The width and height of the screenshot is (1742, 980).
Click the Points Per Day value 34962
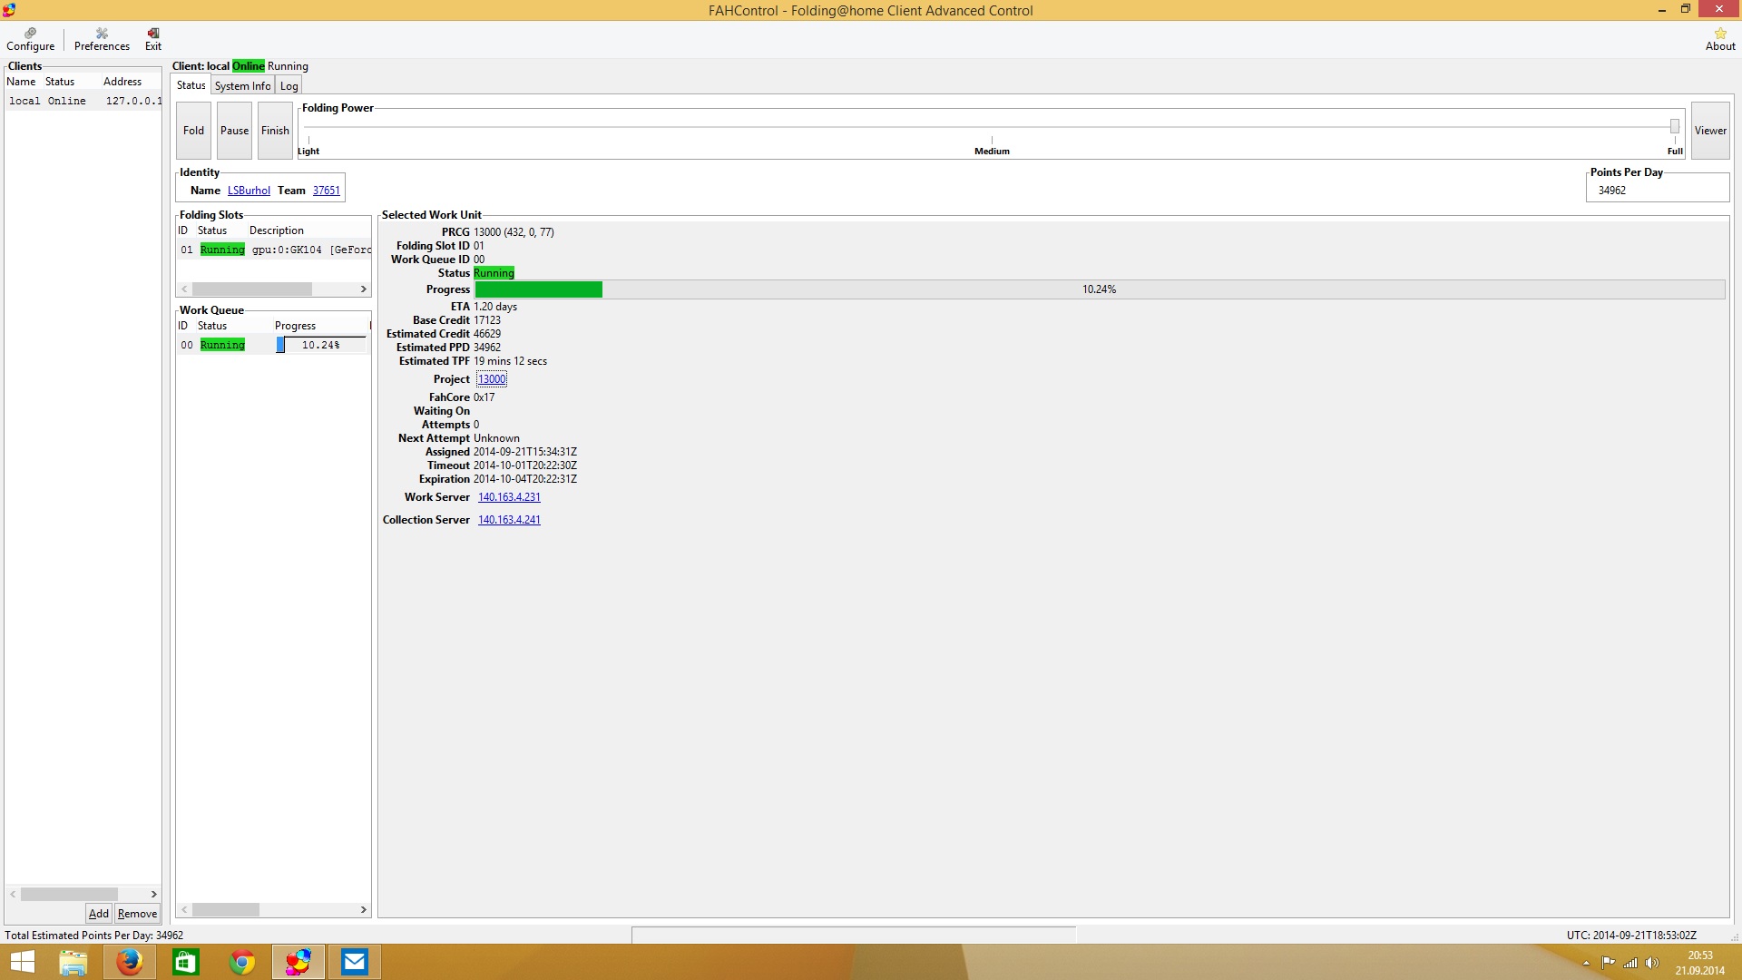point(1612,191)
